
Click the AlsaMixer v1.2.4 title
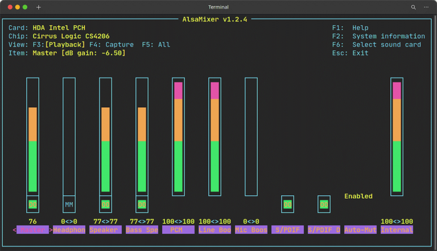click(x=215, y=19)
